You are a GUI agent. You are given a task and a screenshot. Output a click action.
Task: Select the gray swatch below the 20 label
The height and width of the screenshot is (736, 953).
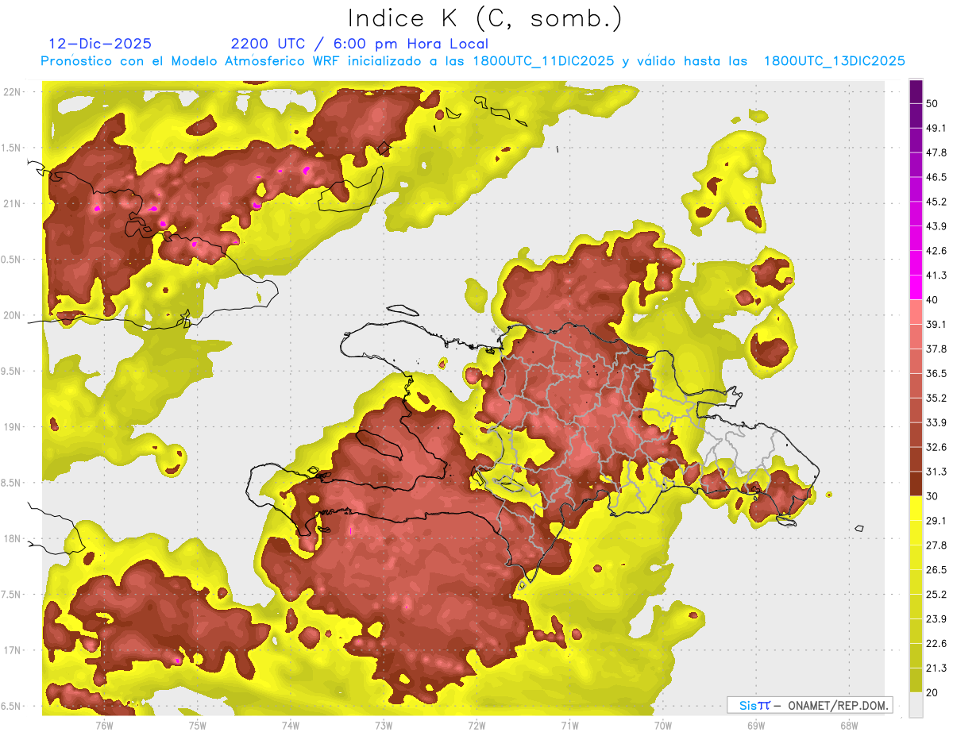point(916,705)
